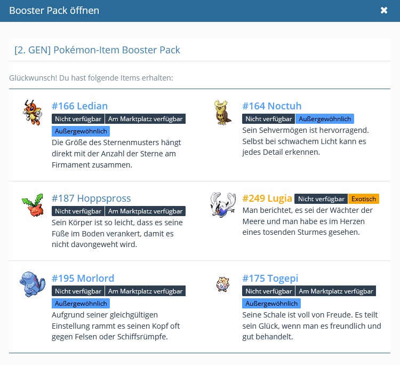Viewport: 400px width, 365px height.
Task: Close the Booster Pack dialog
Action: coord(384,11)
